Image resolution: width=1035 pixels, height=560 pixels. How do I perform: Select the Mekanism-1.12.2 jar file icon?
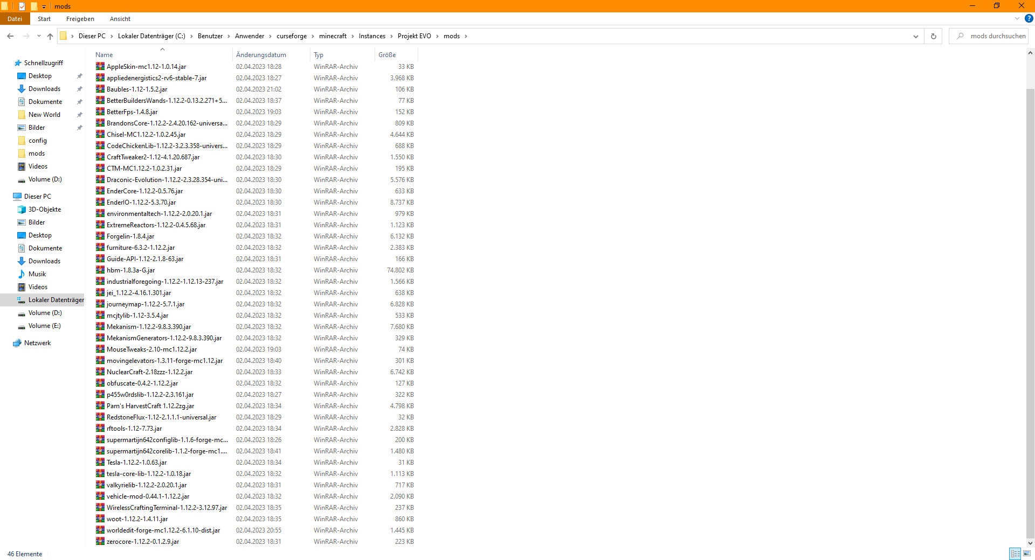tap(100, 327)
